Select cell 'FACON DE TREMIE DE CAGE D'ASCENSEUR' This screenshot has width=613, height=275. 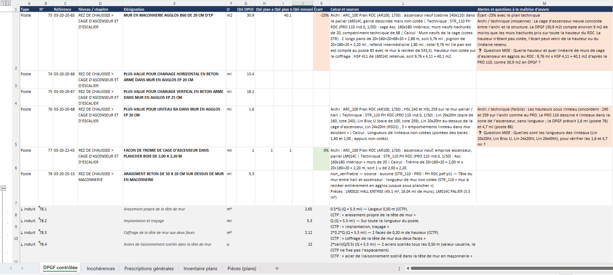174,159
